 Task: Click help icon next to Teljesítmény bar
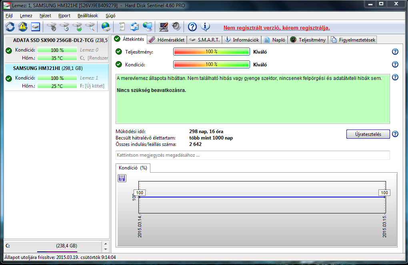395,52
